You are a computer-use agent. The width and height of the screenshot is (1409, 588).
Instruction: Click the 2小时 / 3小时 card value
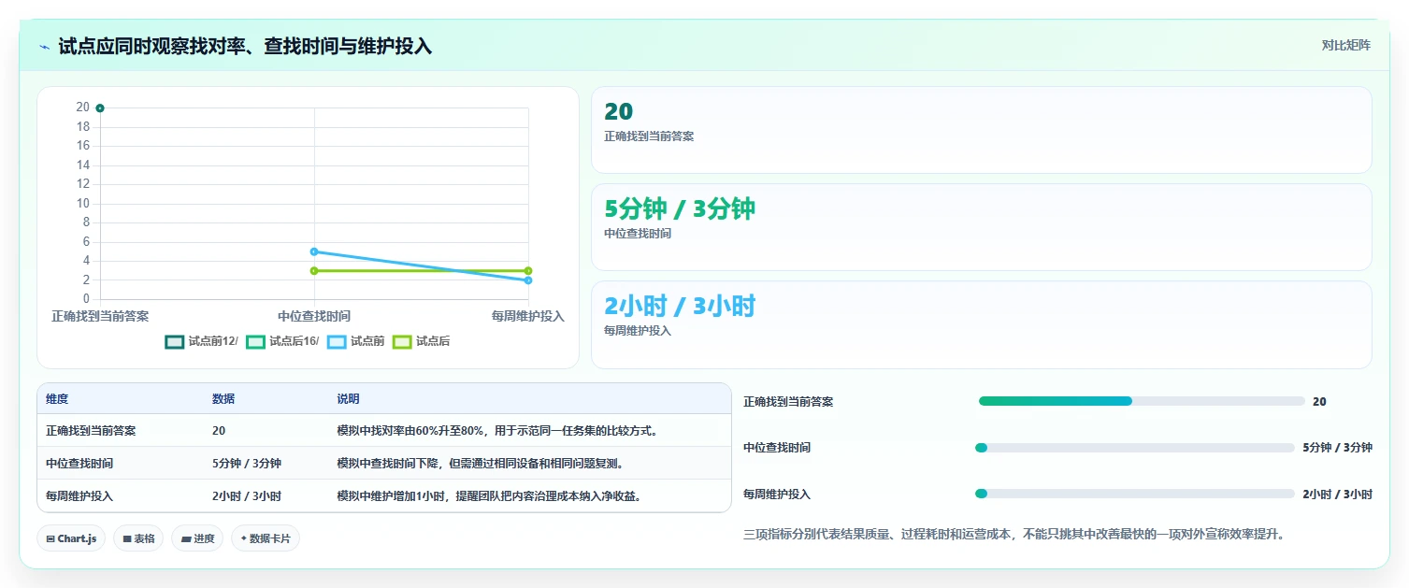tap(680, 306)
